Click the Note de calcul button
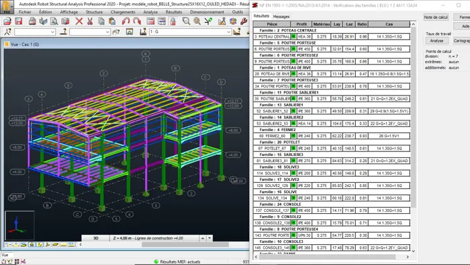This screenshot has height=265, width=470. point(436,17)
